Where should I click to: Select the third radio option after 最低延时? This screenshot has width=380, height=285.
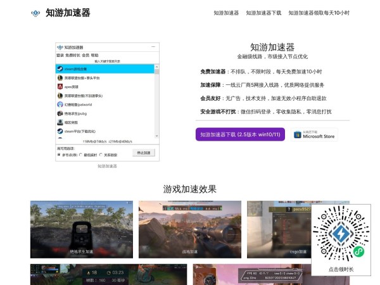click(x=101, y=155)
